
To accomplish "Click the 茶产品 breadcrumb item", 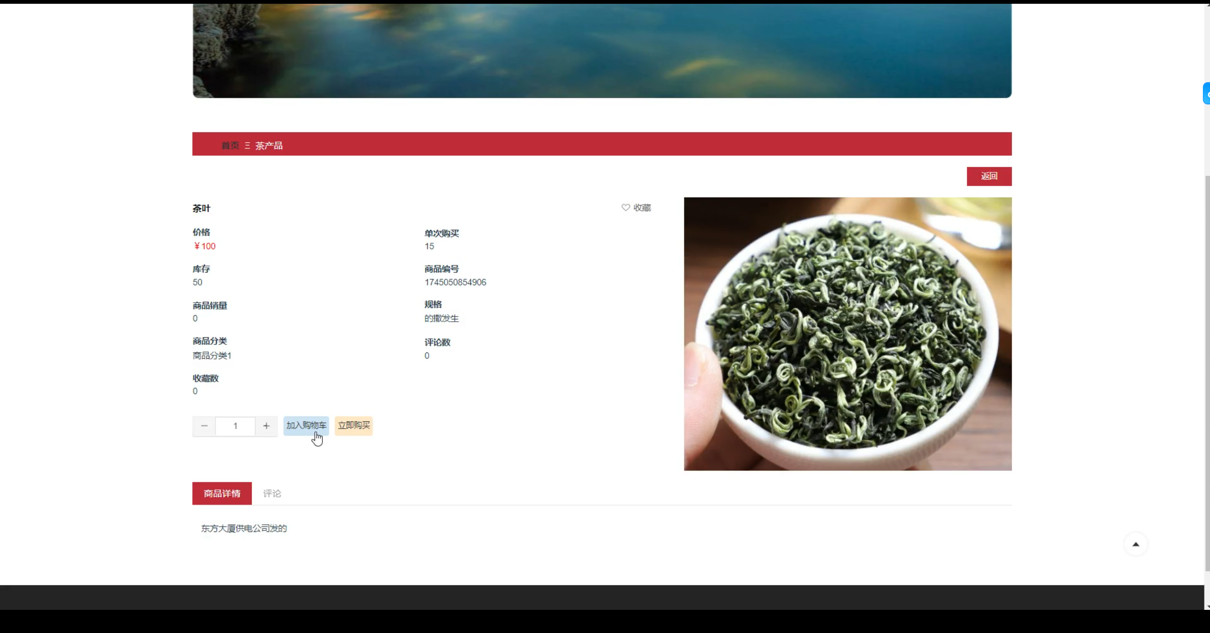I will tap(269, 145).
